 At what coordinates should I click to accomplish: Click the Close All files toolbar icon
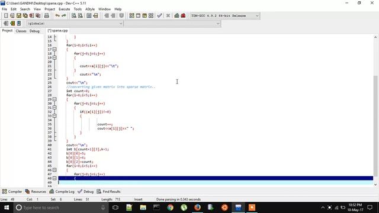pos(38,16)
